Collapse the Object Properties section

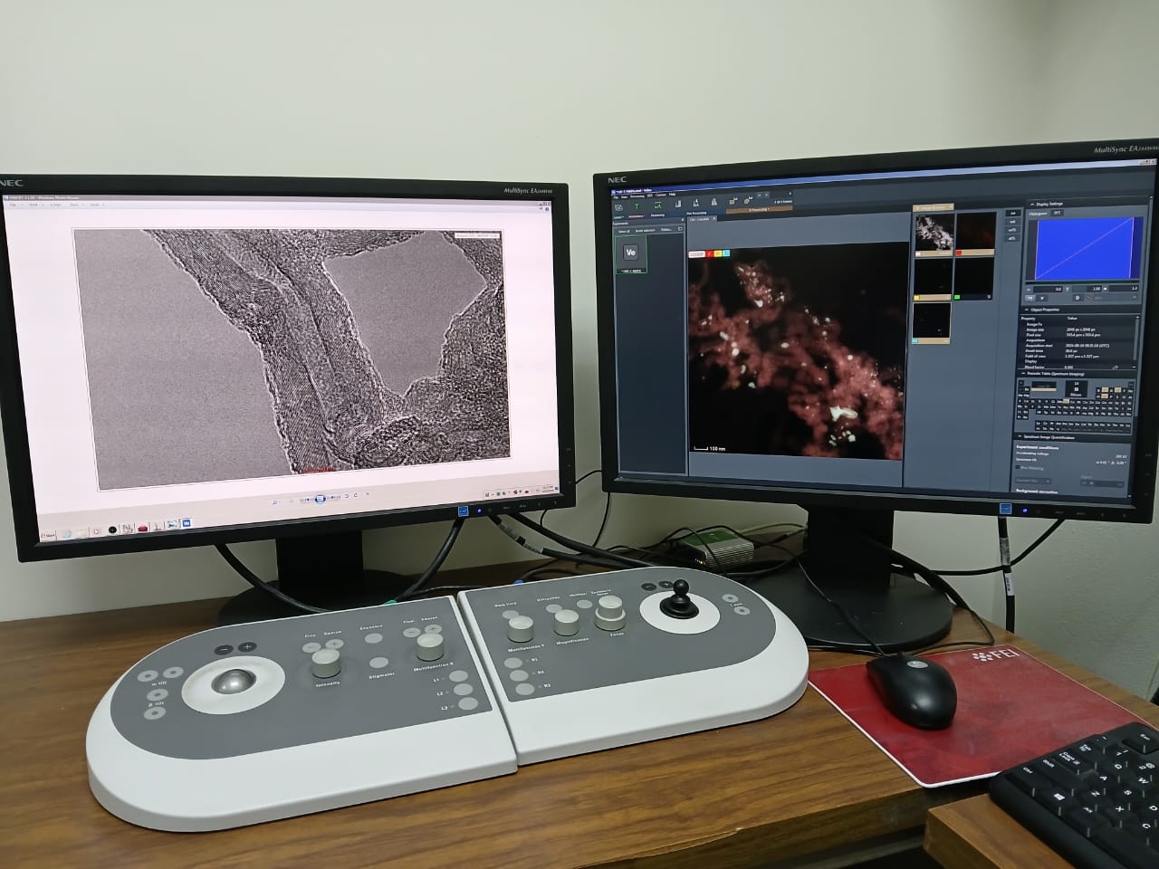pyautogui.click(x=1025, y=310)
